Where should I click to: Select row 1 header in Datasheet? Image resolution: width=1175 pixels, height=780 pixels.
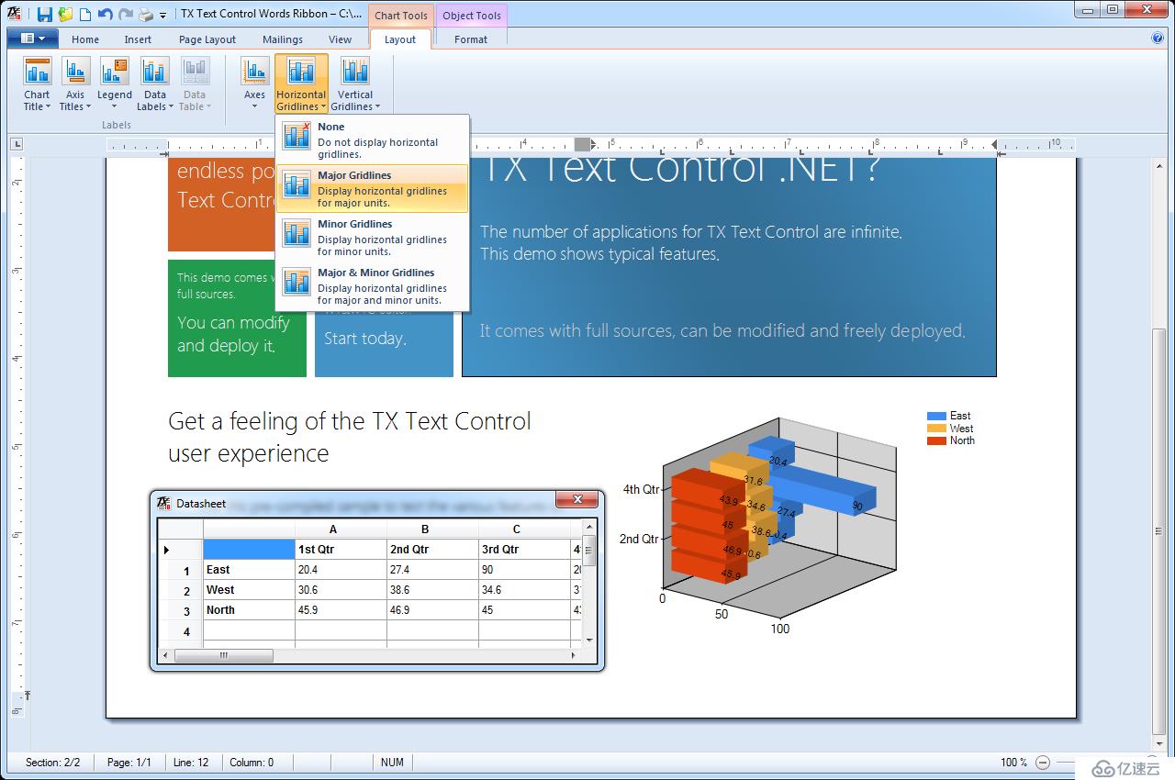180,570
